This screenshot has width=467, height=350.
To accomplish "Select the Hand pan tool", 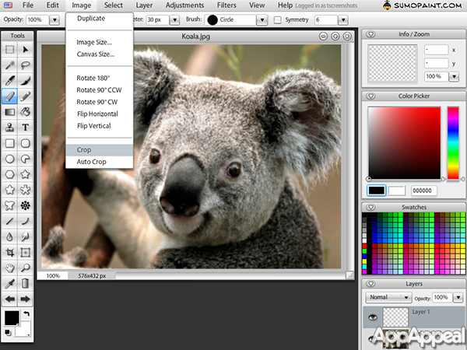I will [10, 268].
